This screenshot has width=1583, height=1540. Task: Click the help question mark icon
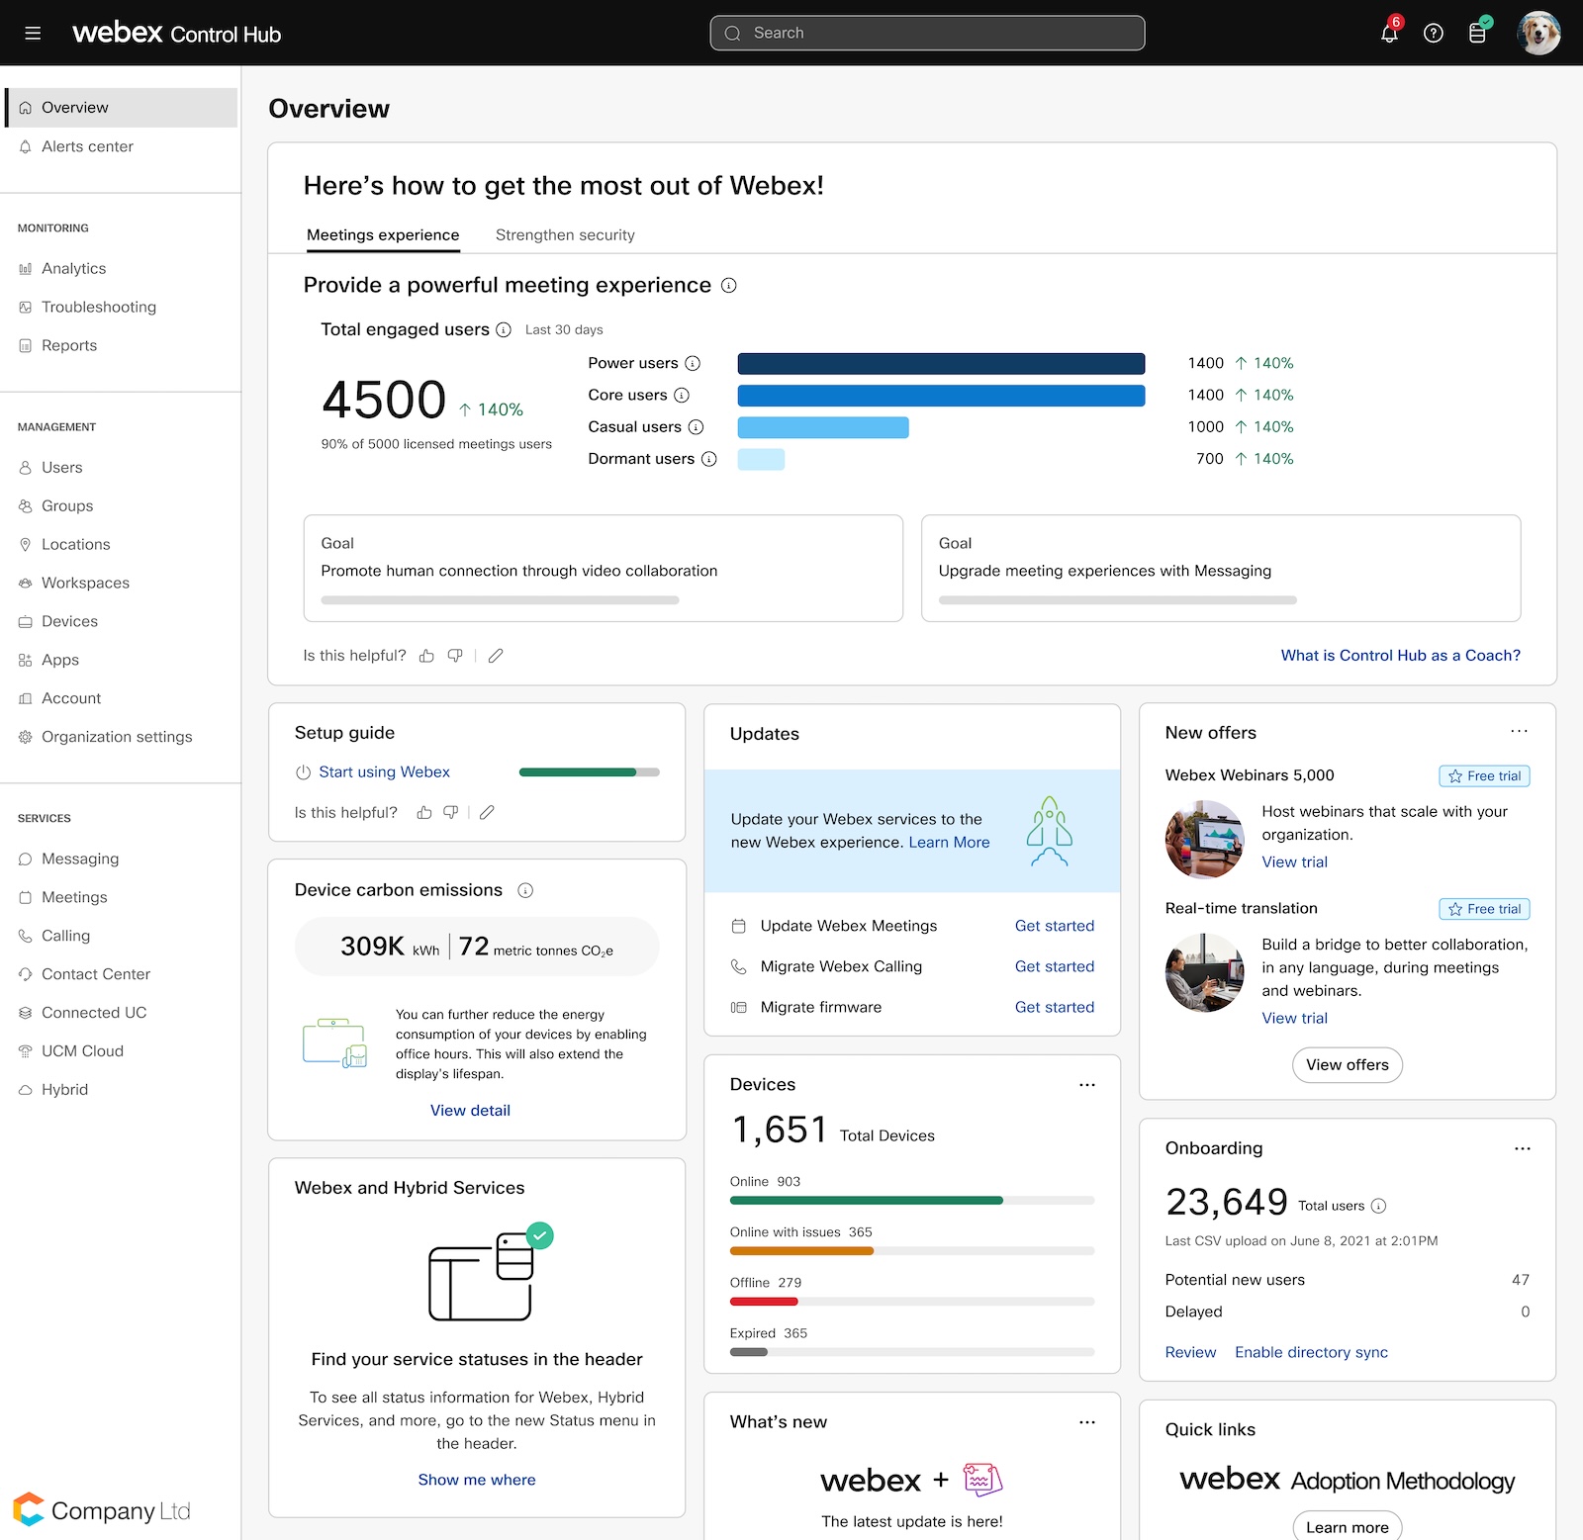coord(1434,33)
